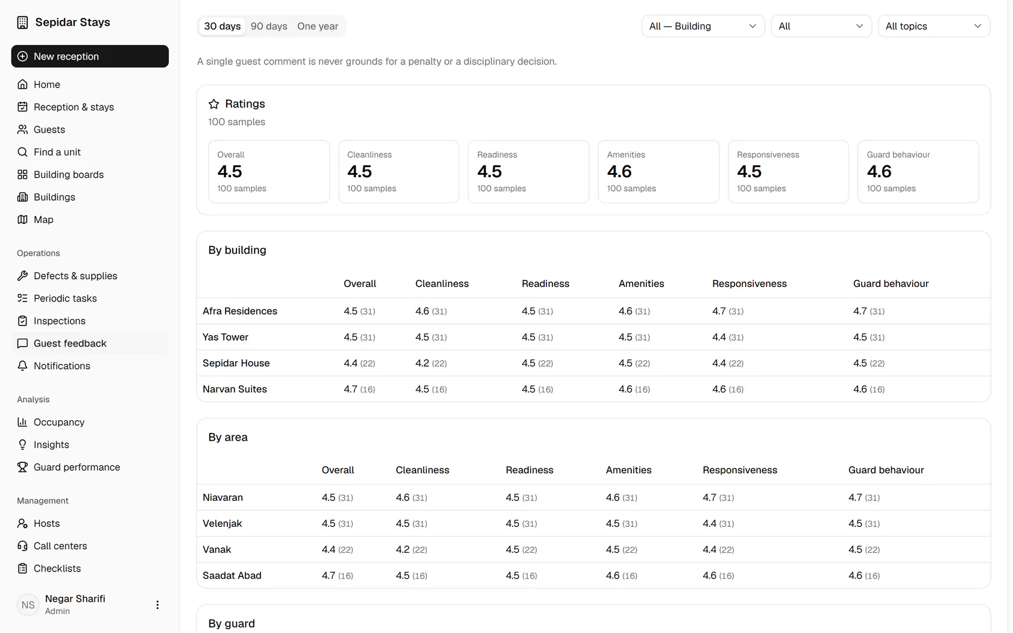Switch to the 90 days period
1013x633 pixels.
click(269, 26)
